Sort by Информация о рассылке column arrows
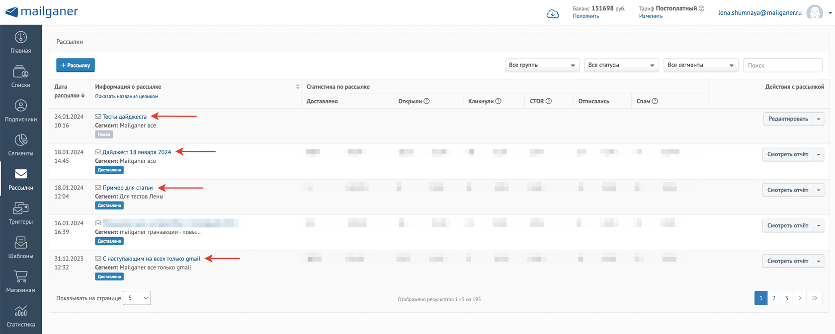Image resolution: width=835 pixels, height=334 pixels. click(x=298, y=87)
